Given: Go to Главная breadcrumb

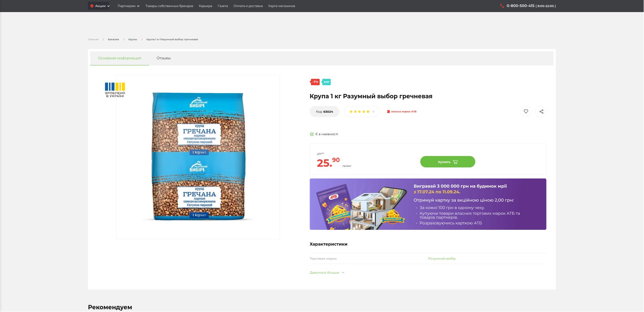Looking at the screenshot, I should pyautogui.click(x=93, y=39).
